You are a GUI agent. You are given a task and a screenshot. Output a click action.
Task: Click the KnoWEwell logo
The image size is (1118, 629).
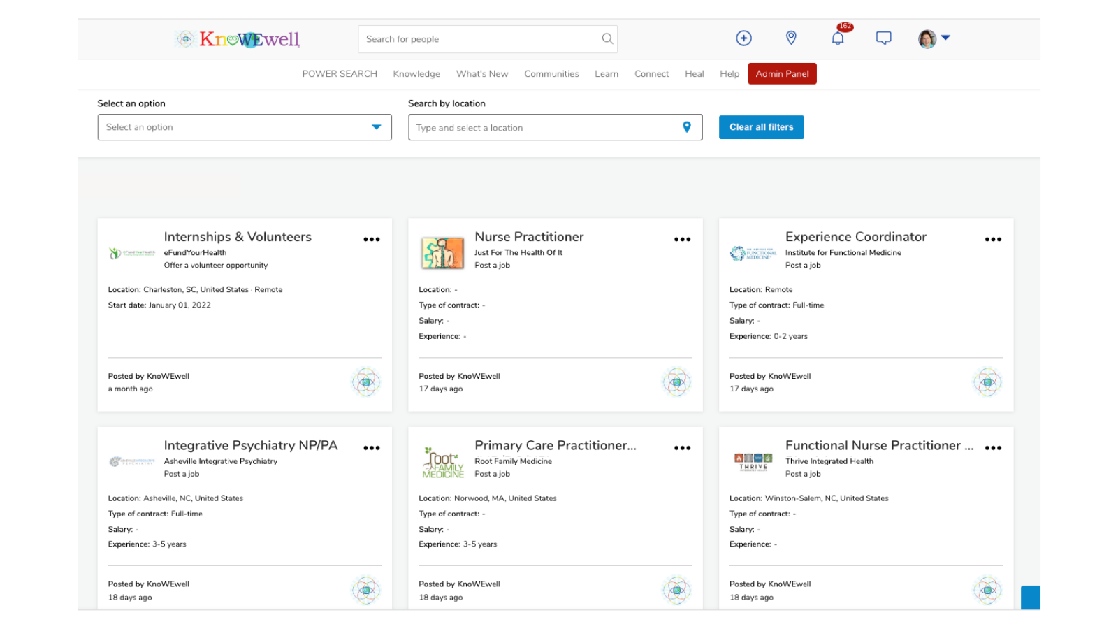[238, 39]
